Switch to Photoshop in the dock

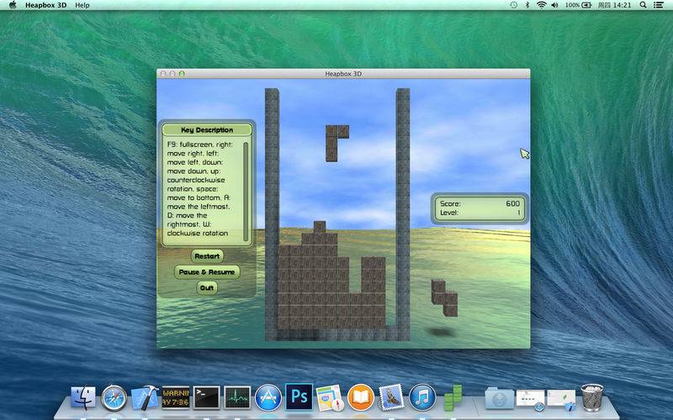coord(299,396)
